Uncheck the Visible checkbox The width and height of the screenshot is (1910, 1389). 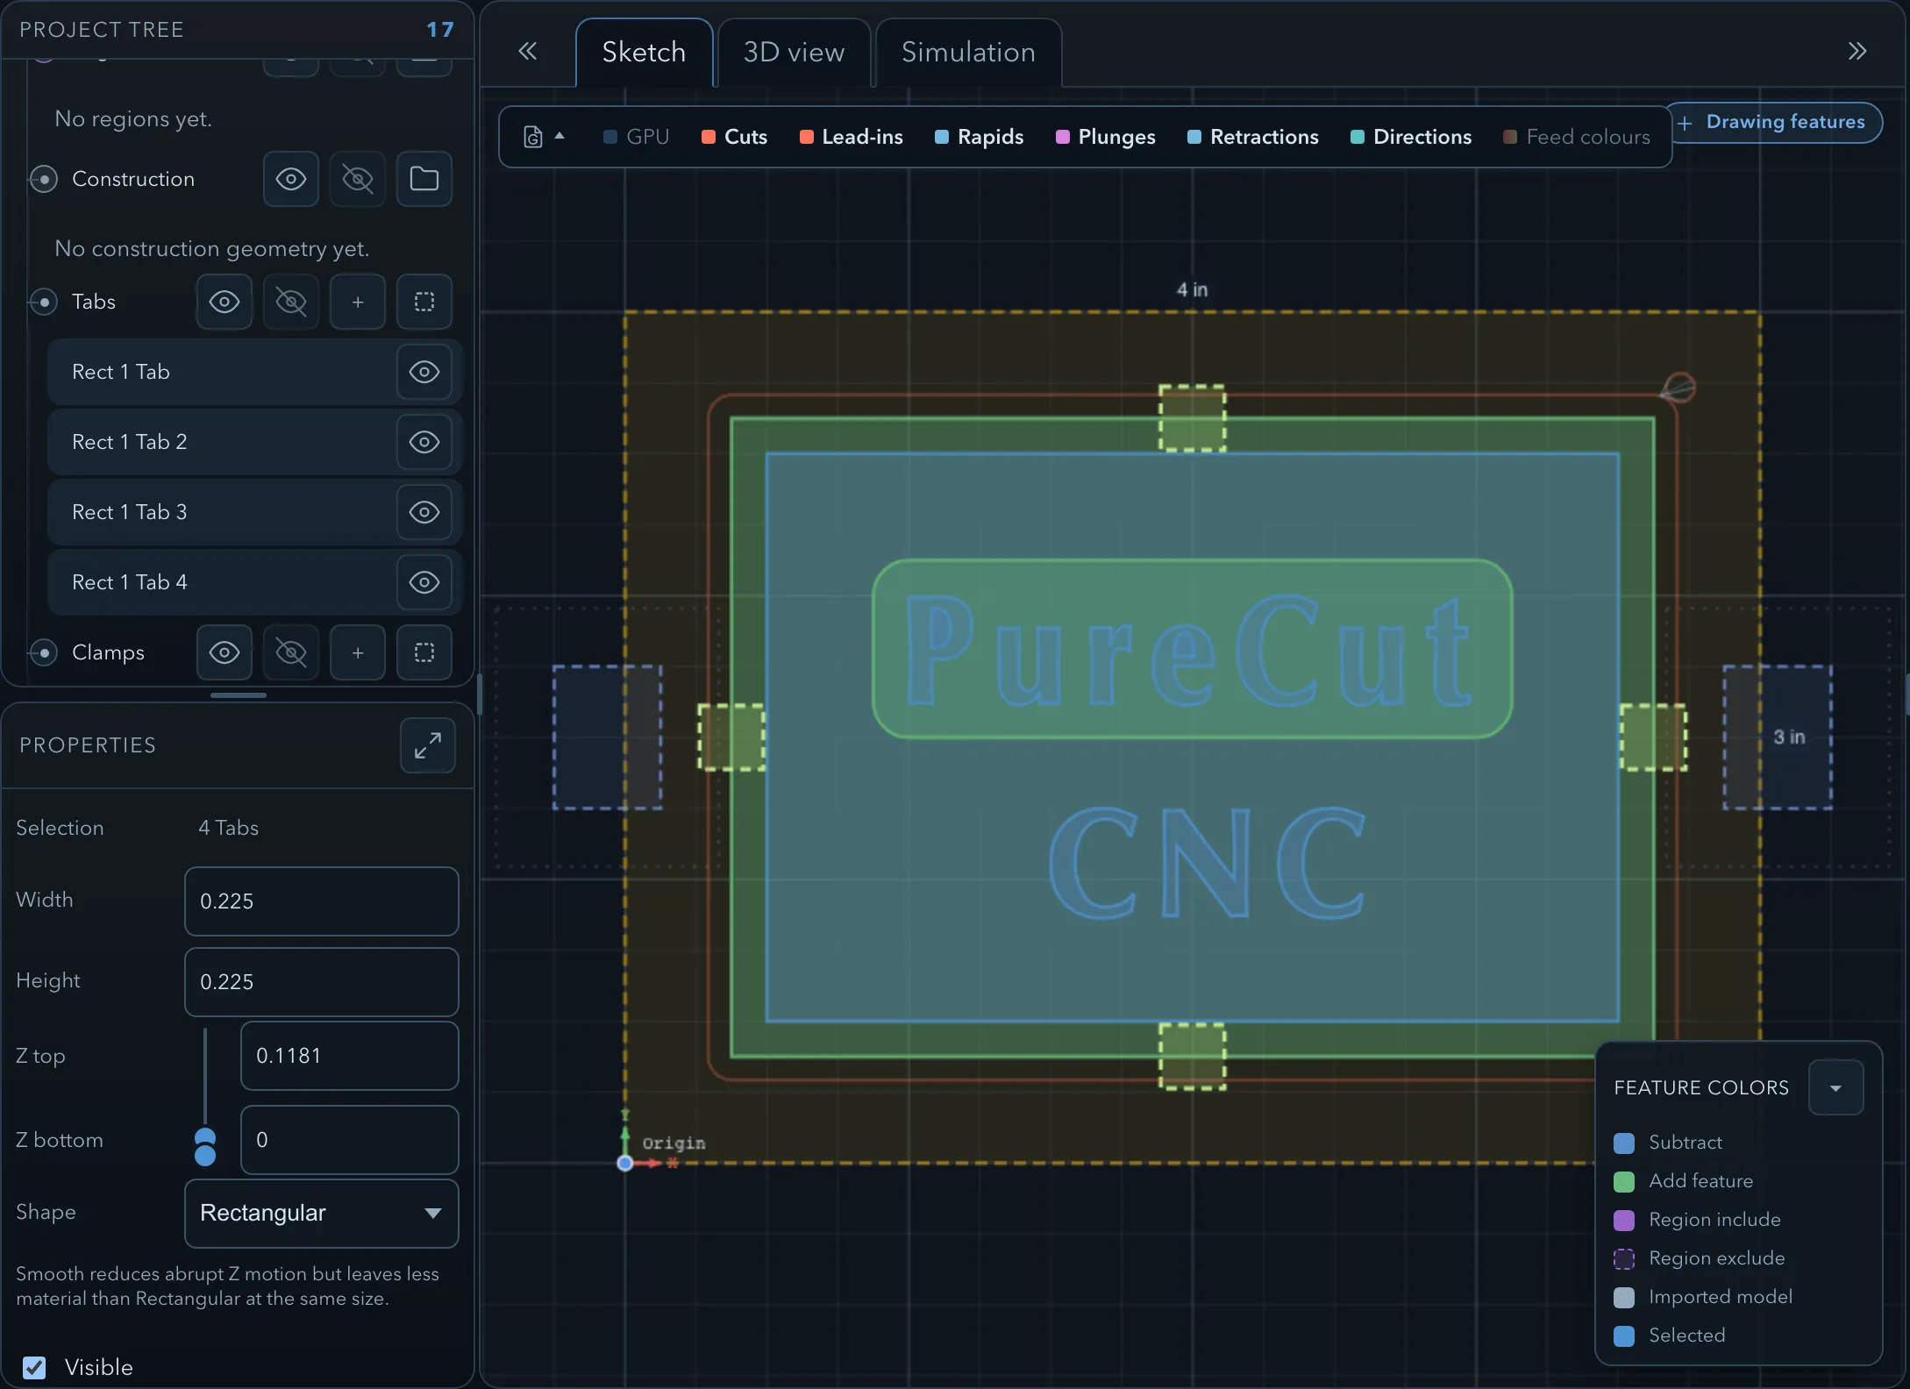pyautogui.click(x=34, y=1367)
